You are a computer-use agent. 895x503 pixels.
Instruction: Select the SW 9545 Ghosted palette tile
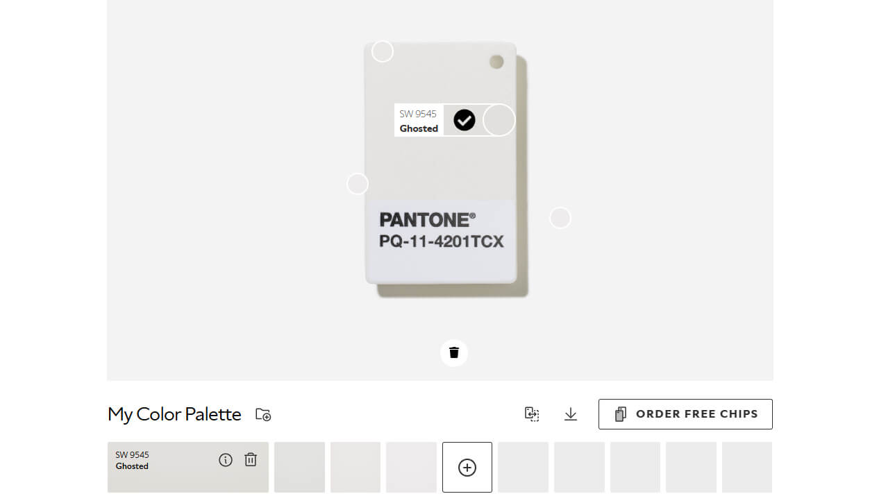point(188,468)
